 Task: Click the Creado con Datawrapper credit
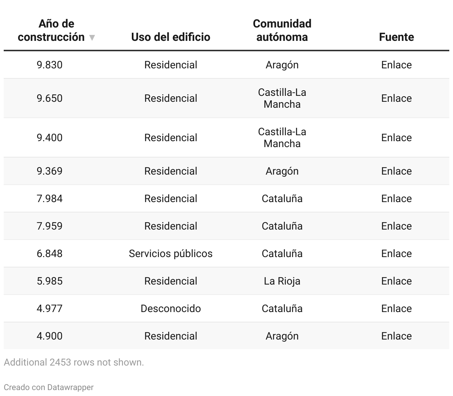(x=49, y=387)
